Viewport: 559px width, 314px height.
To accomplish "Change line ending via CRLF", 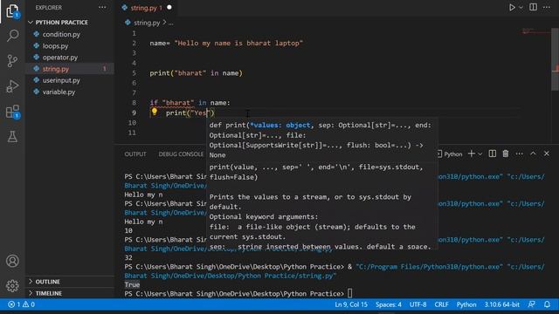I will (x=441, y=304).
